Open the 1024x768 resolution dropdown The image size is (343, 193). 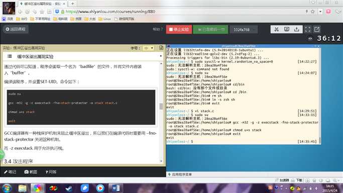[x=244, y=30]
